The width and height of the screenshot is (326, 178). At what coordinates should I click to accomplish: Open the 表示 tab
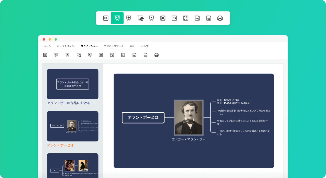tap(132, 46)
